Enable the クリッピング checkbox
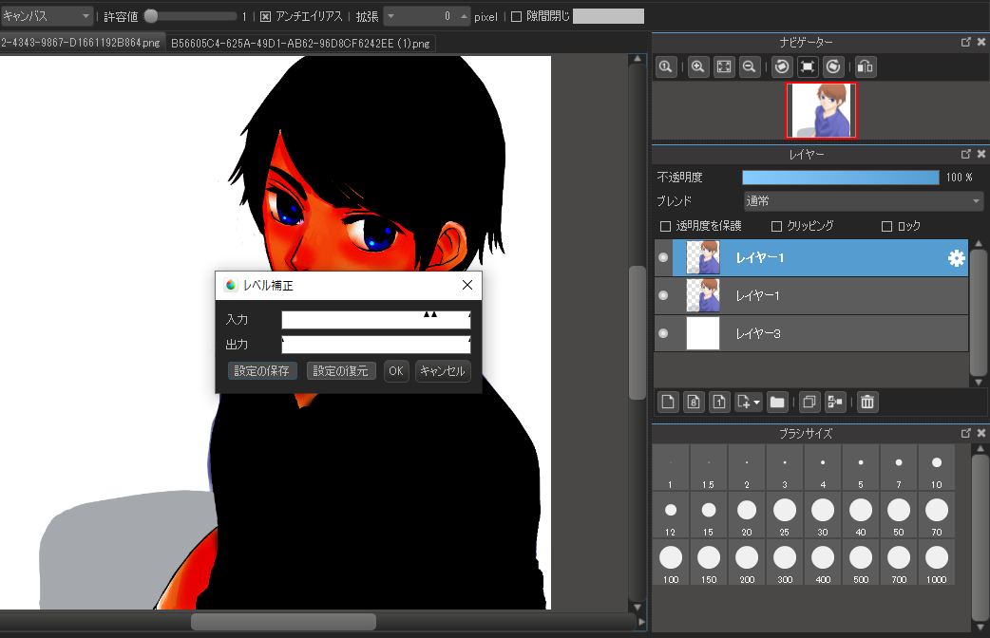 (777, 227)
